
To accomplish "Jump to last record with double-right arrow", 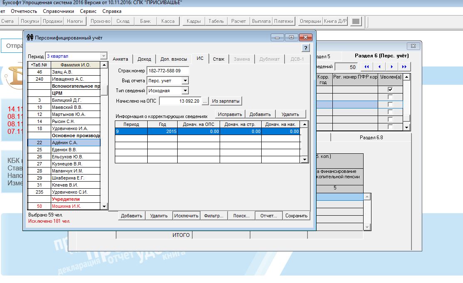I will (404, 66).
